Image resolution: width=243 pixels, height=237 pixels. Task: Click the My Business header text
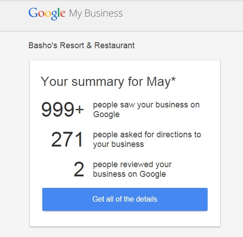pyautogui.click(x=96, y=14)
